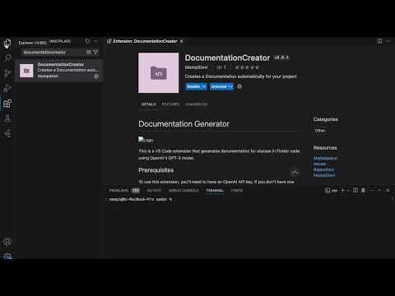
Task: Open the gear next to the Uninstall button
Action: [239, 86]
